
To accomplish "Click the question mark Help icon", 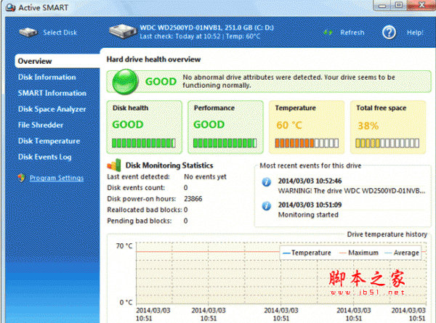I will (389, 33).
